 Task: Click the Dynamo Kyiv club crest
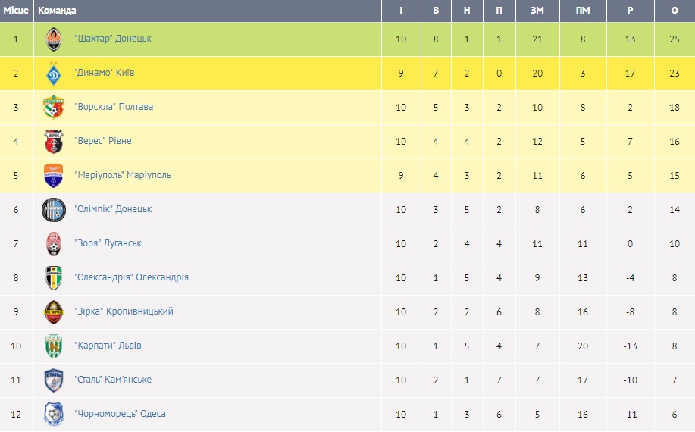pyautogui.click(x=54, y=73)
